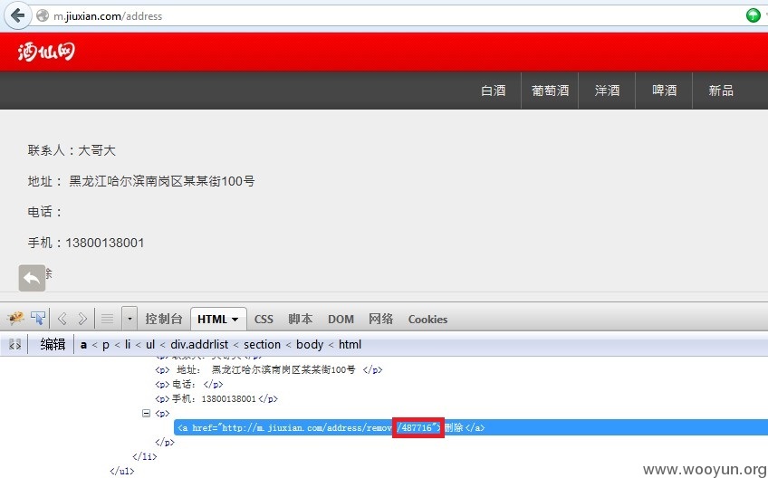The width and height of the screenshot is (768, 478).
Task: Collapse the <p> node with minus box
Action: pyautogui.click(x=146, y=414)
